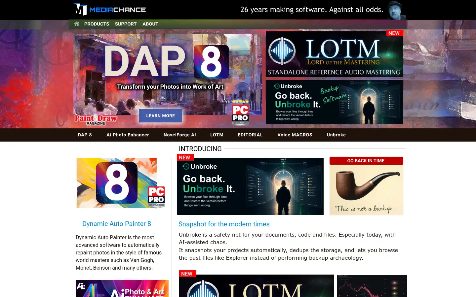Viewport: 476px width, 297px height.
Task: Open the SUPPORT menu
Action: point(126,24)
